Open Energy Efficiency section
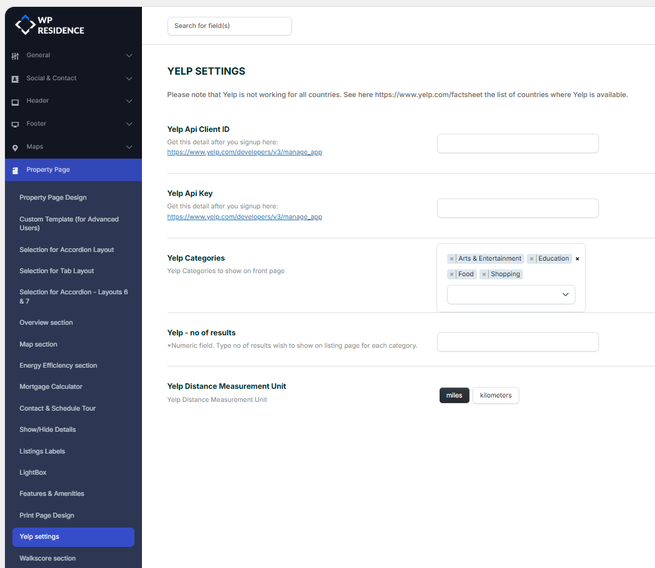This screenshot has width=655, height=568. click(58, 366)
